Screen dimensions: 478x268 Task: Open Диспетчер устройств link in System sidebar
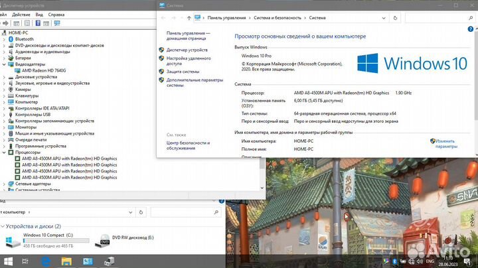point(187,50)
